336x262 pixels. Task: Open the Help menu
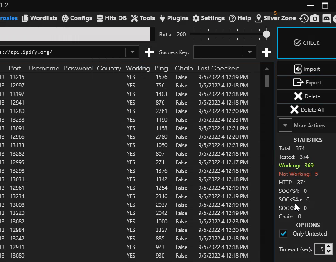pyautogui.click(x=240, y=18)
